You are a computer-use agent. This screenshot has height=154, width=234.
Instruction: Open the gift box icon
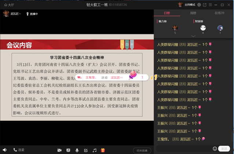pyautogui.click(x=103, y=150)
